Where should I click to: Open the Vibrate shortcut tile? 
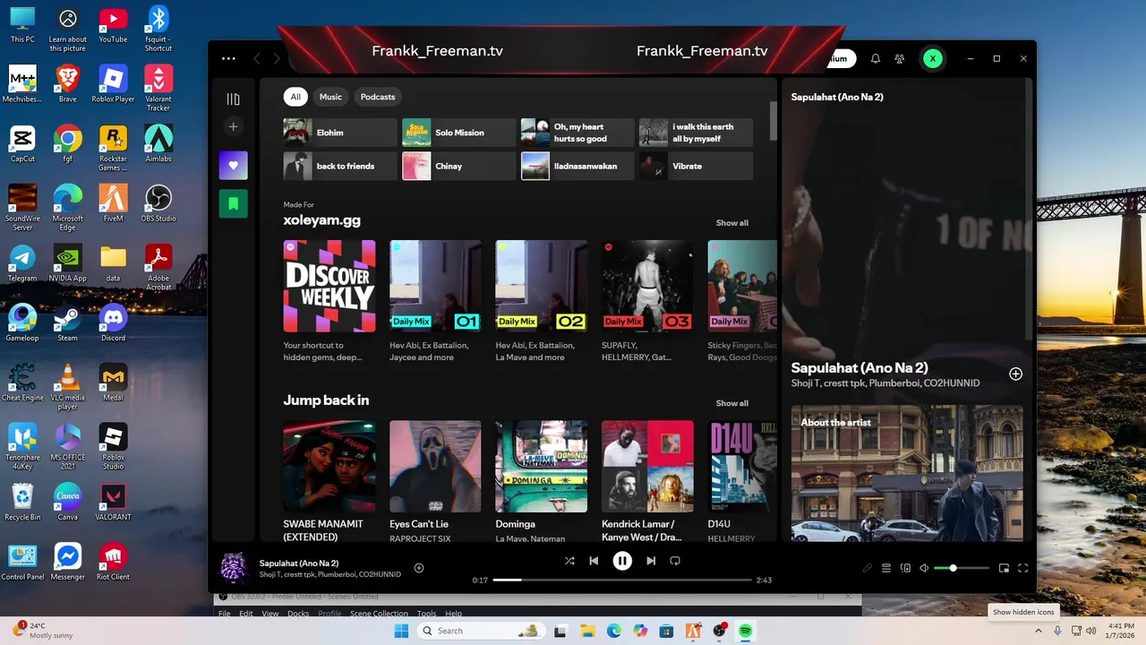(x=696, y=166)
